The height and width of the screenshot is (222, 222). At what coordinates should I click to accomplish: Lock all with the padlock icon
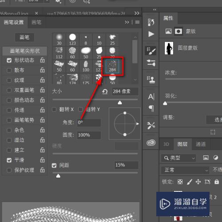[x=217, y=182]
